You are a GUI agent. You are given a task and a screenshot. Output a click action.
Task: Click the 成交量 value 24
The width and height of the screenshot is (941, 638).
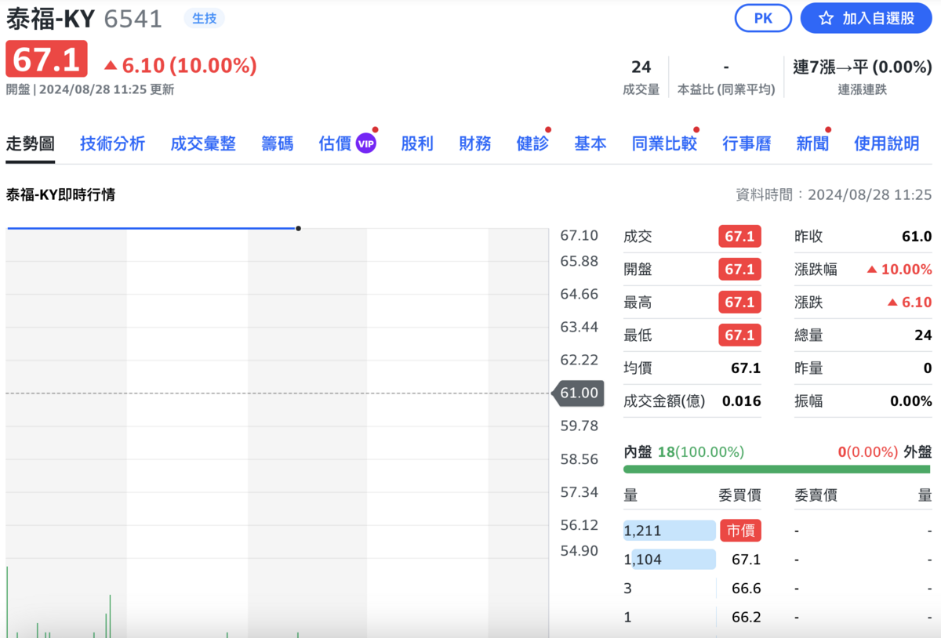641,67
